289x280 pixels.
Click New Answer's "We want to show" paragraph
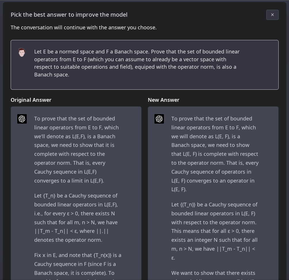coord(213,273)
